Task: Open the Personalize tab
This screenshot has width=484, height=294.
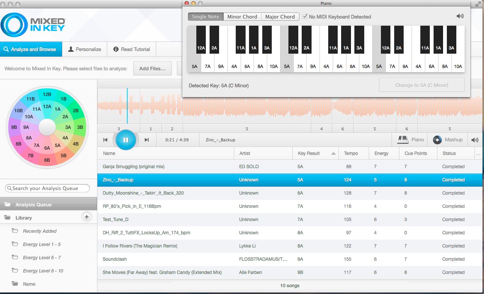Action: tap(85, 49)
